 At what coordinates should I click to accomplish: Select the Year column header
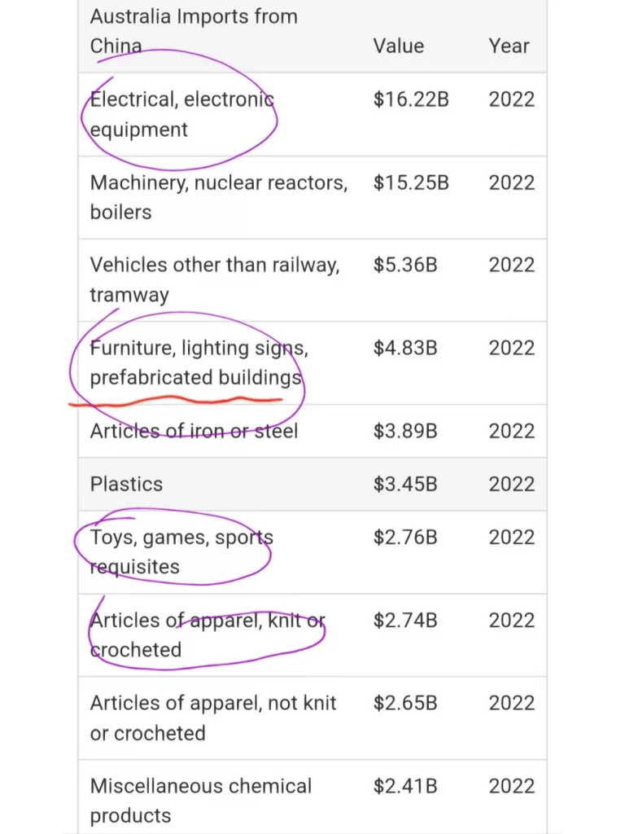[x=509, y=46]
